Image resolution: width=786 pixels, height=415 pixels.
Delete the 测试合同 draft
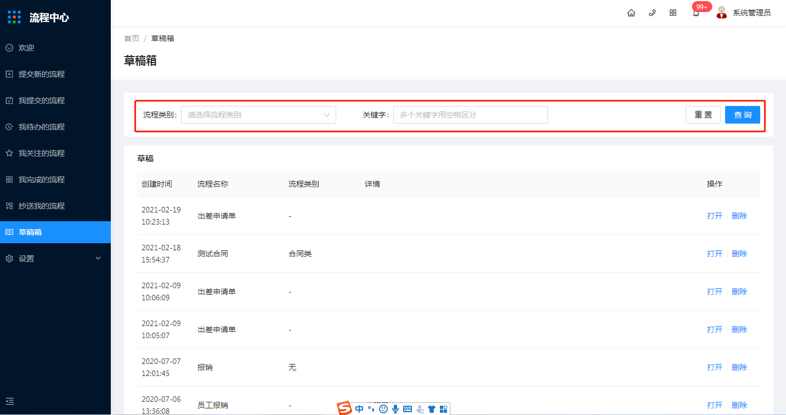[x=739, y=254]
